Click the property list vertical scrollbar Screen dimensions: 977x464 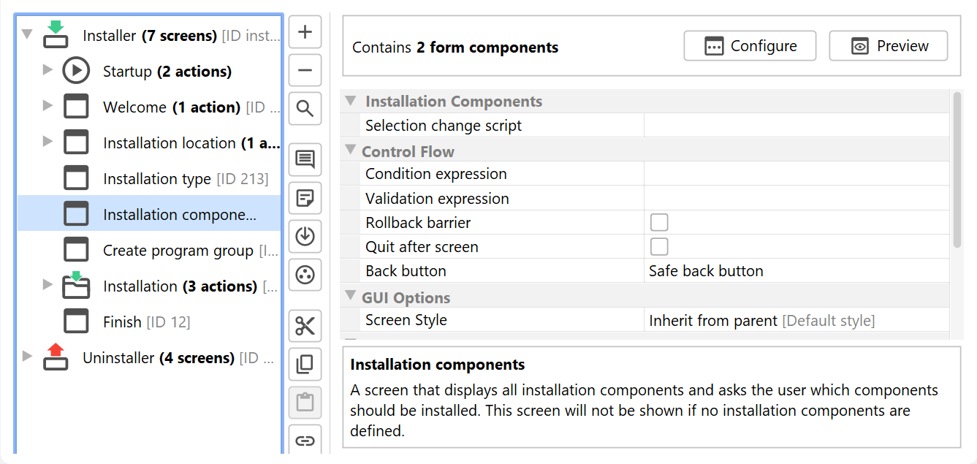(957, 170)
